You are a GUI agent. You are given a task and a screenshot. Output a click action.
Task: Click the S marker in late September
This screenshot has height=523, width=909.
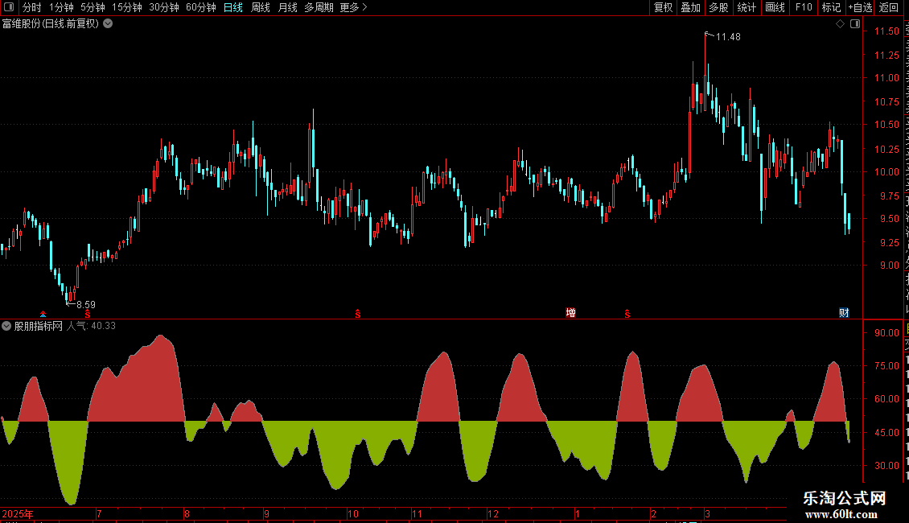(x=358, y=314)
